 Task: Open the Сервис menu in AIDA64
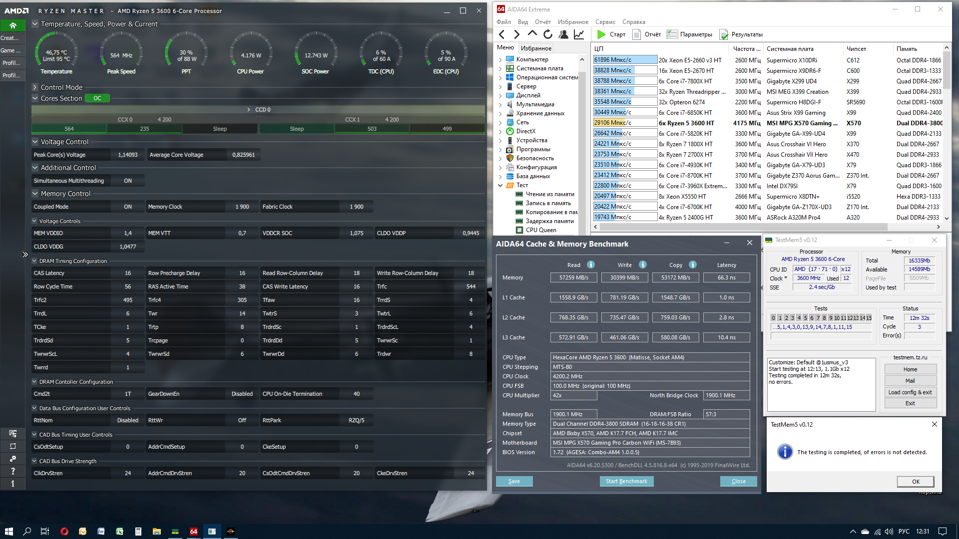(x=605, y=22)
